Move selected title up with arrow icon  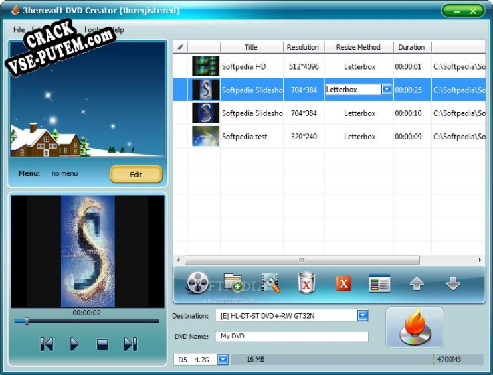point(417,284)
